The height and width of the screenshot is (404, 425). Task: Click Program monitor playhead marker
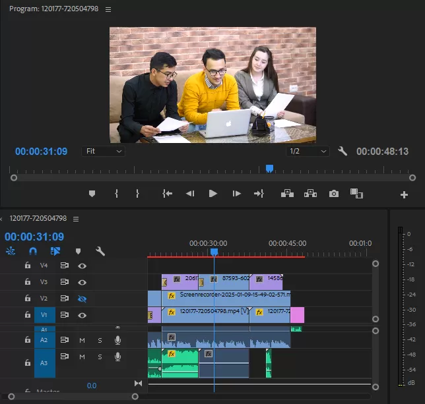pos(269,169)
